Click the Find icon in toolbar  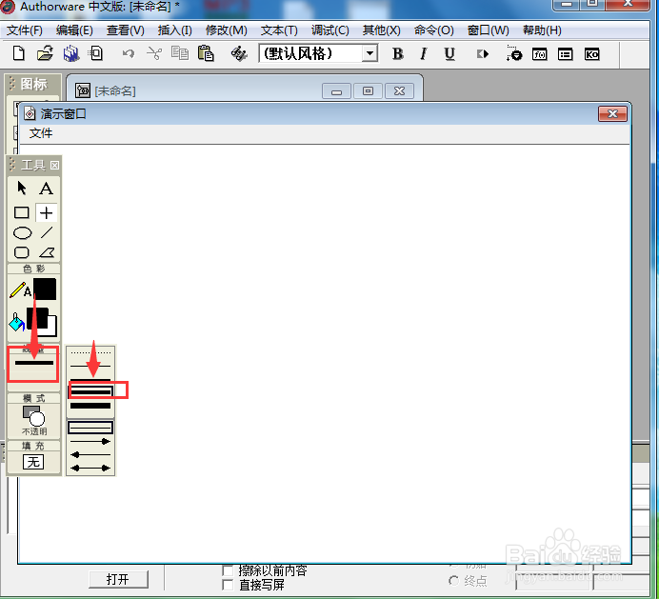coord(239,53)
